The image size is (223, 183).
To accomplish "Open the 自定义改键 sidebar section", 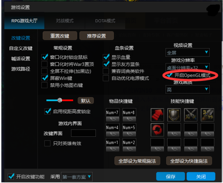I will [21, 48].
